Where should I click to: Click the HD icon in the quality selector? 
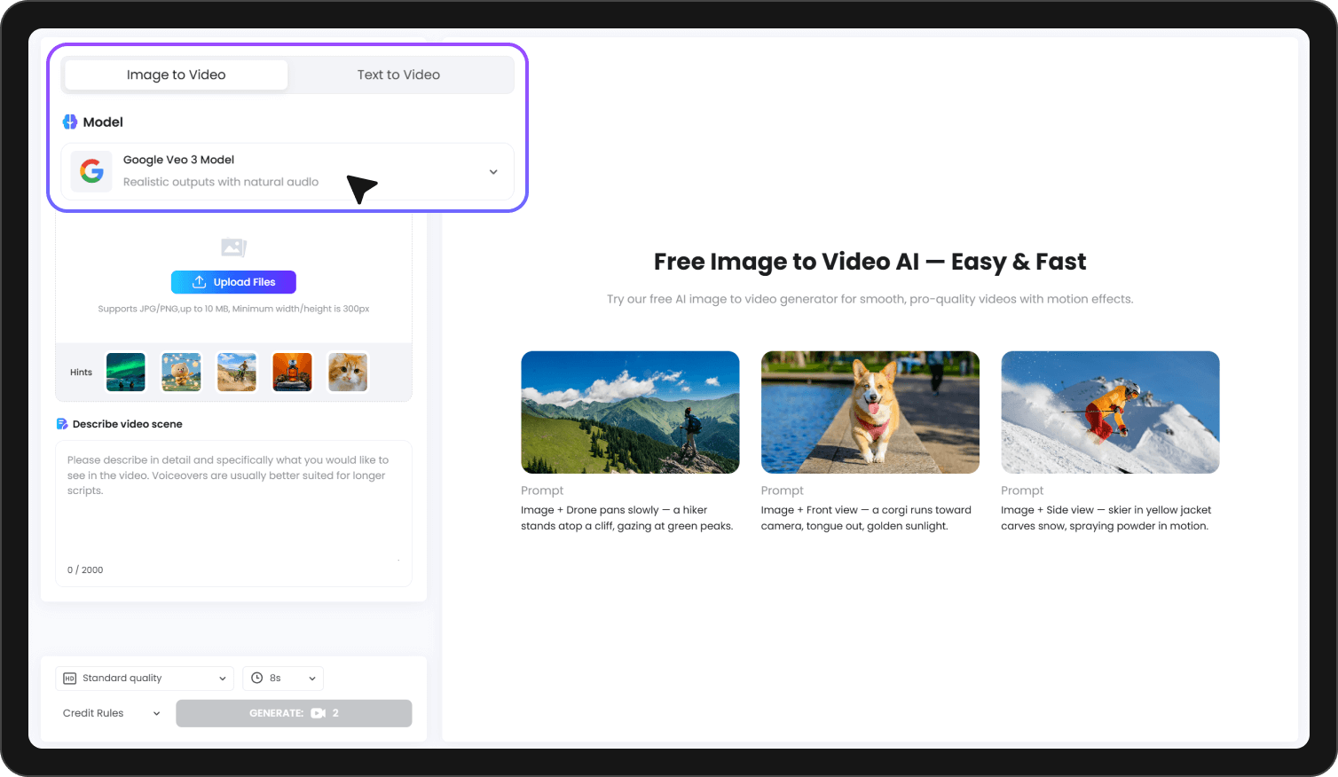pyautogui.click(x=69, y=678)
